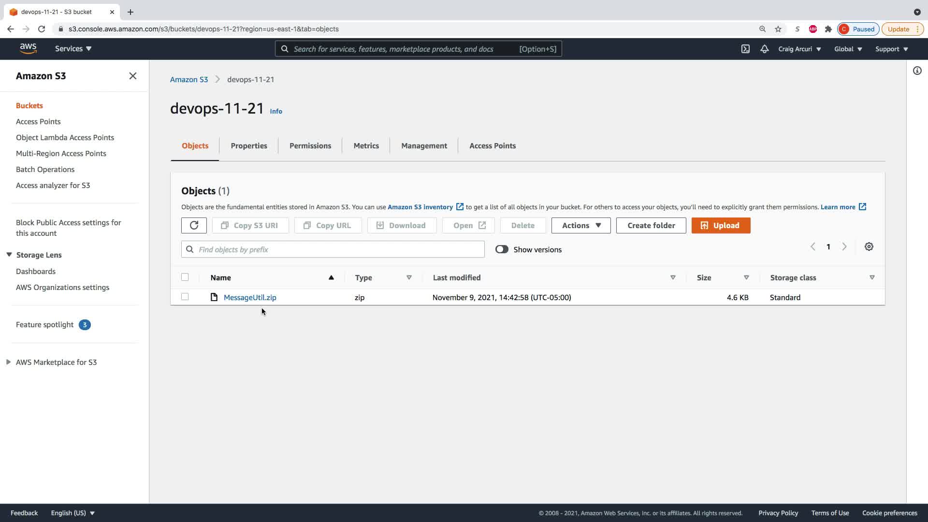Click the notifications bell icon
Screen dimensions: 928x522
[x=764, y=49]
